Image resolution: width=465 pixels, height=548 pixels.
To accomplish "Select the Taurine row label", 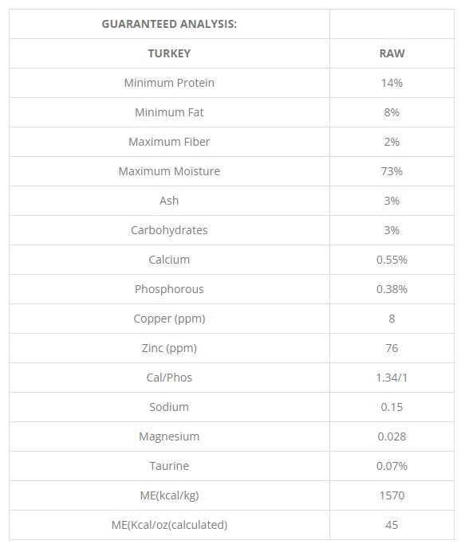I will tap(169, 466).
